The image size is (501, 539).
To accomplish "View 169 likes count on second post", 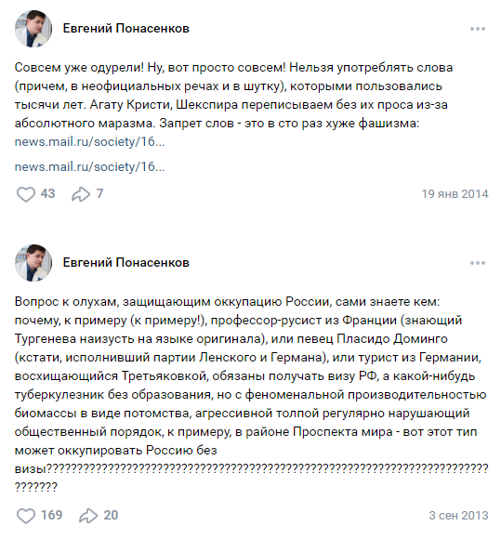I will tap(51, 515).
